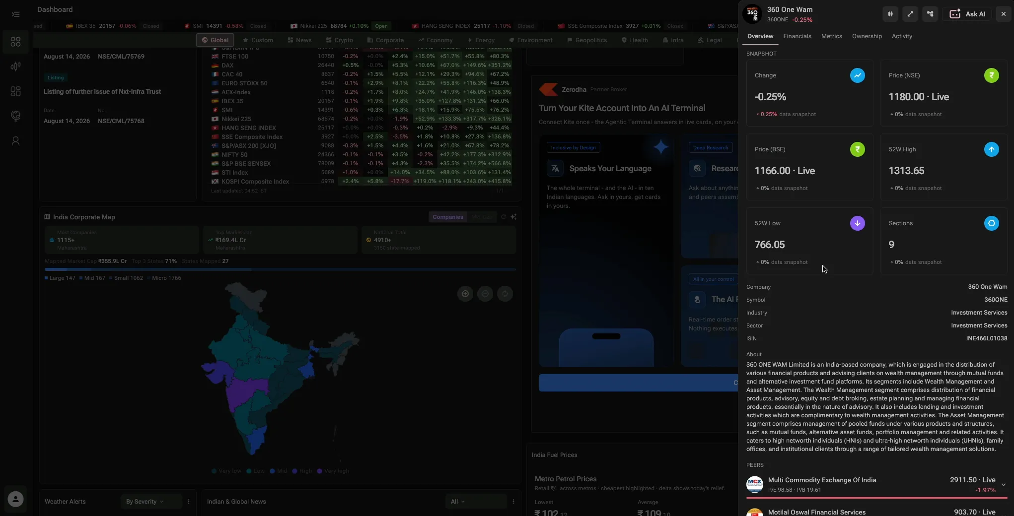
Task: Select the Global dashboard tab
Action: 215,40
